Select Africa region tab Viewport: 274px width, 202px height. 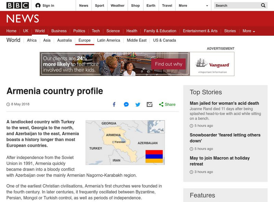(32, 40)
